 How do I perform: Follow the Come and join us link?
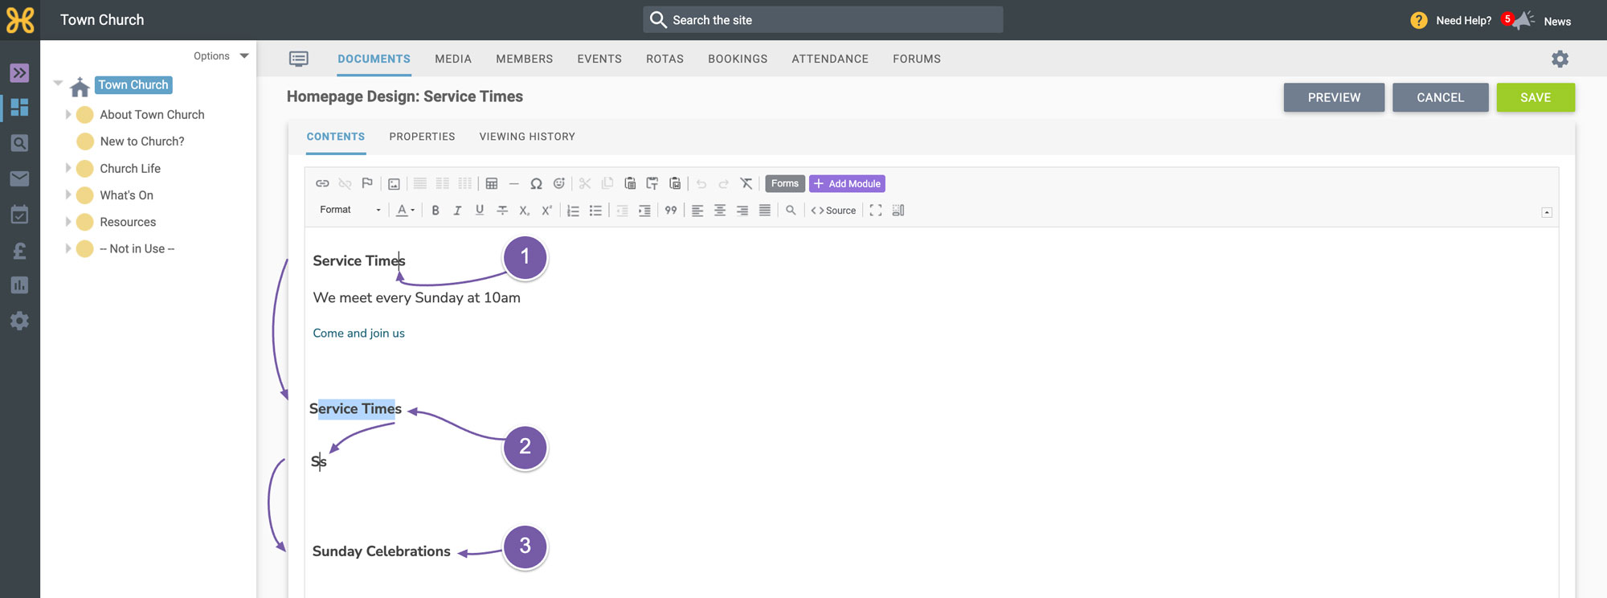click(x=358, y=334)
